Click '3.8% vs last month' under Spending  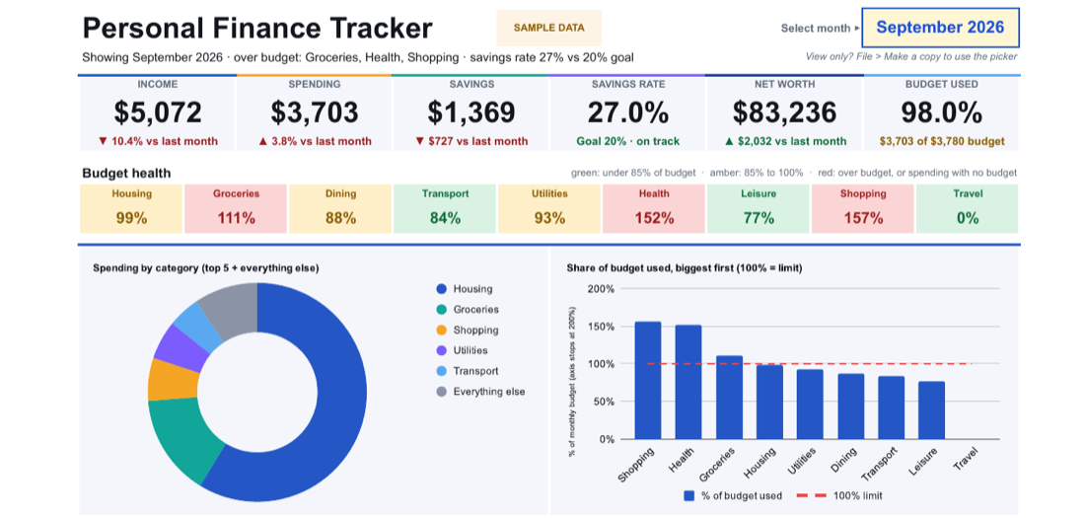click(x=315, y=141)
